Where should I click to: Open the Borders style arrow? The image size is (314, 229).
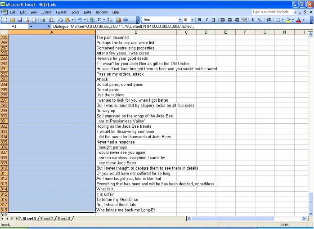(283, 20)
